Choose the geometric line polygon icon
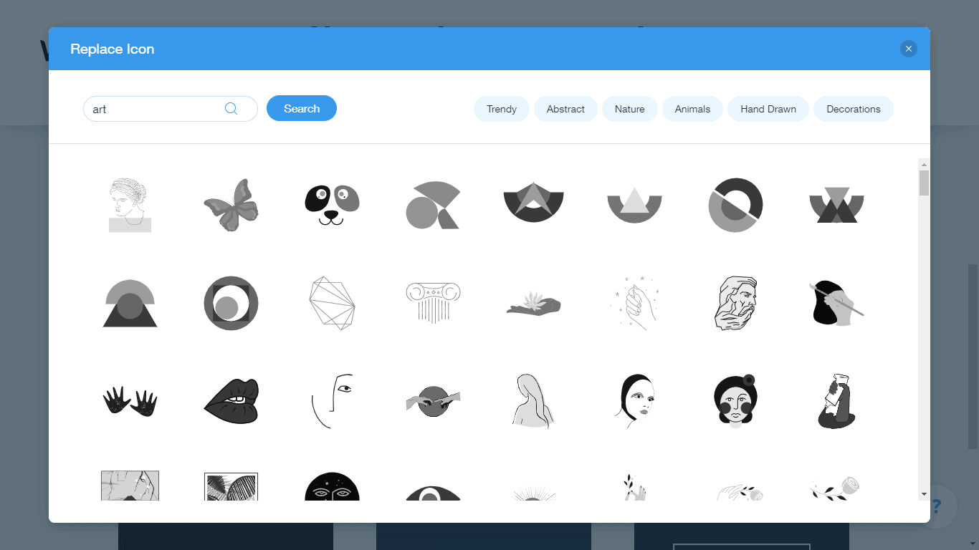The image size is (979, 550). pos(332,303)
